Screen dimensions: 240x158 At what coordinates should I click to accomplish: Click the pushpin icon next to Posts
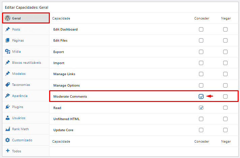coord(7,29)
